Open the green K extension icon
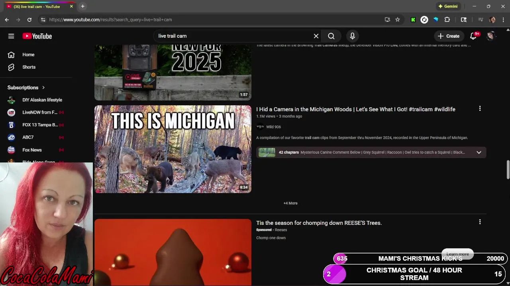The image size is (510, 286). (413, 19)
